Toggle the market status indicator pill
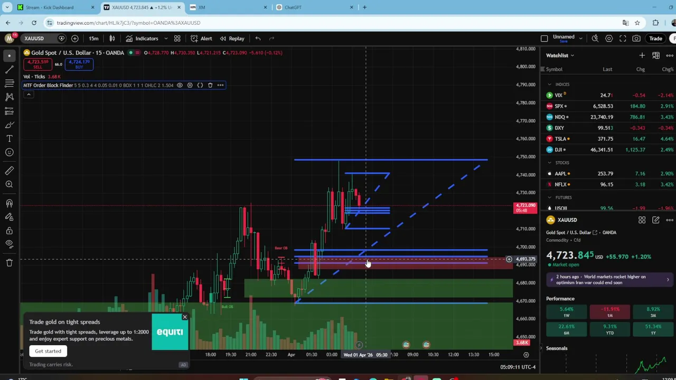 pos(134,52)
